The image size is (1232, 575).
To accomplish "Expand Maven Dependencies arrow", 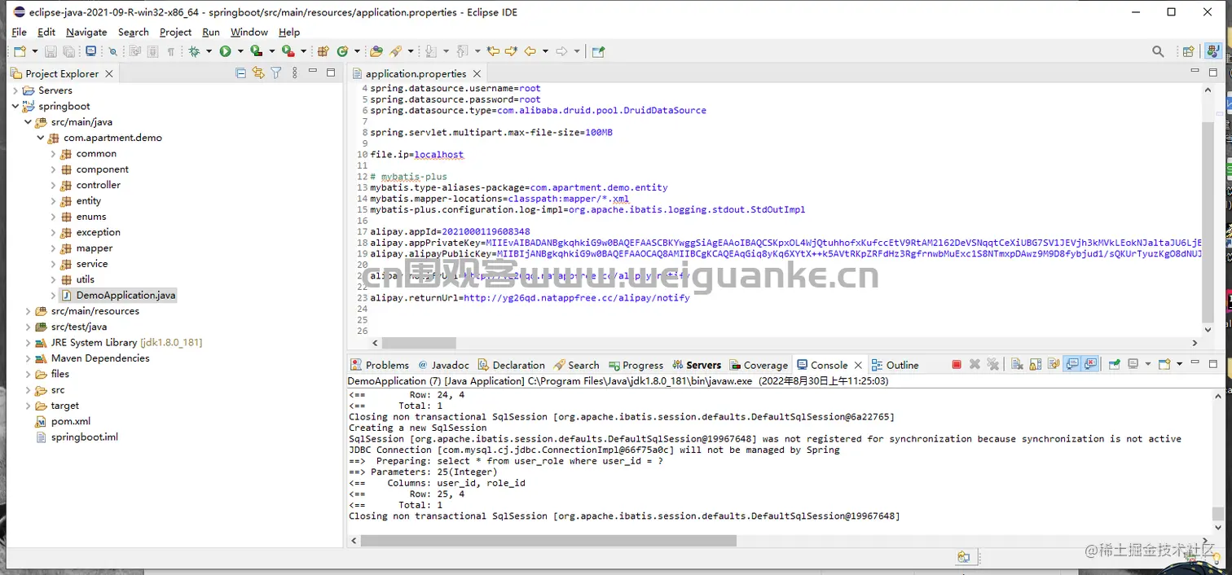I will pos(29,358).
